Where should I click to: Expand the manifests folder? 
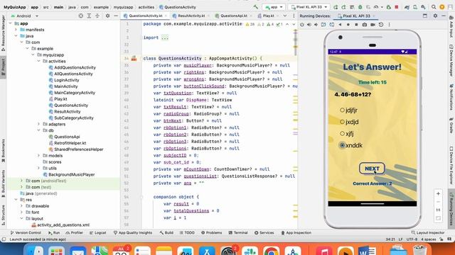[16, 30]
